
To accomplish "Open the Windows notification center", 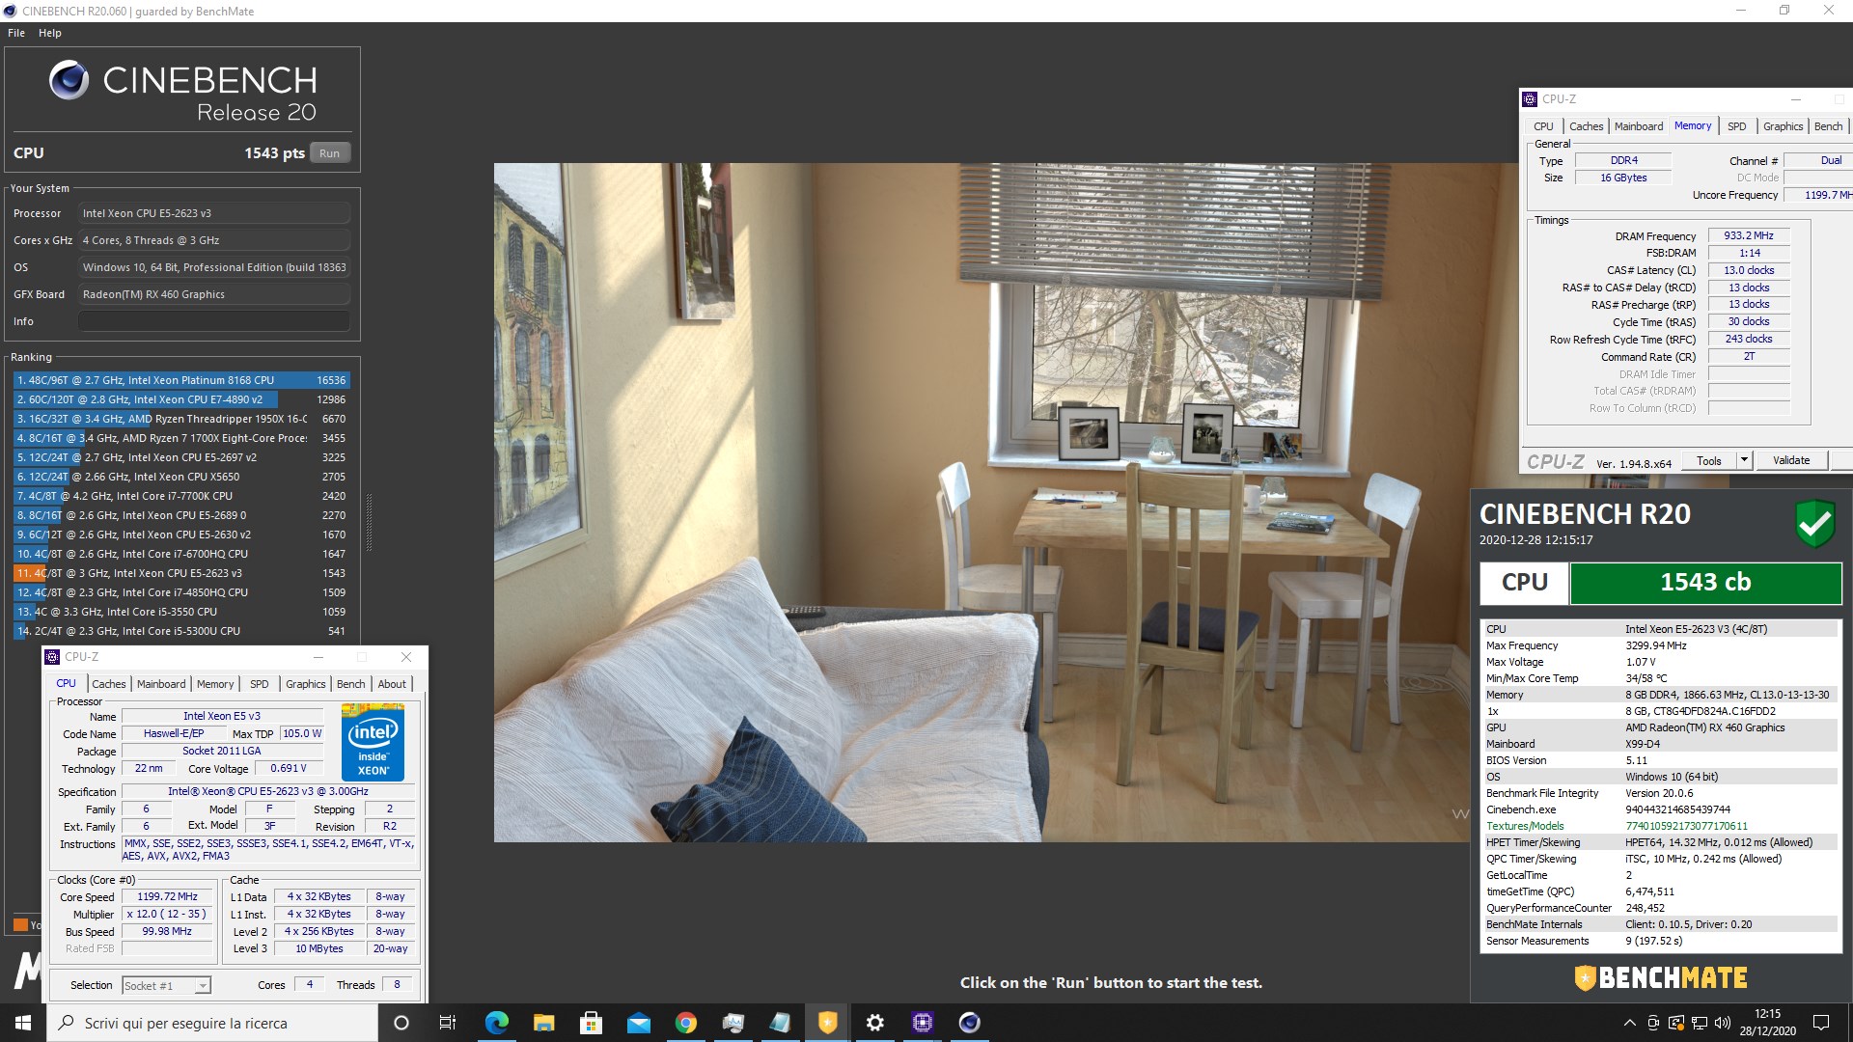I will tap(1821, 1023).
